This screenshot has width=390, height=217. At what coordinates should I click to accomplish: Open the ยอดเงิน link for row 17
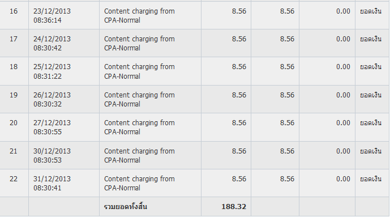371,39
